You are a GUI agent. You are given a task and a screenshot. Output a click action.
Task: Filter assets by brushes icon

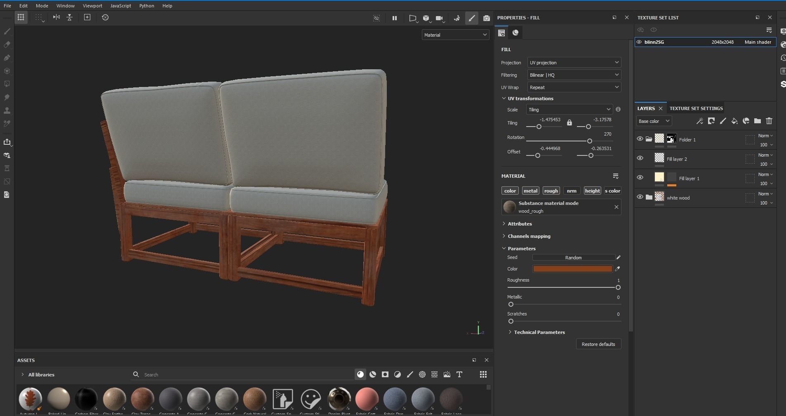(x=410, y=374)
